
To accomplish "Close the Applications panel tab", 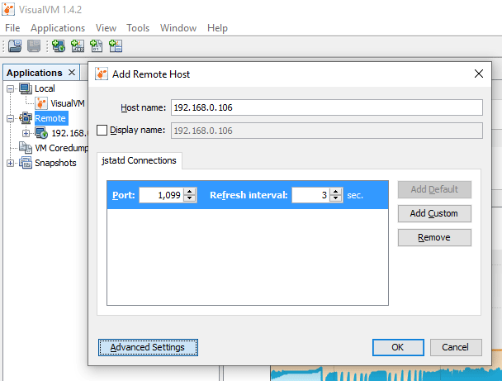I will [72, 73].
